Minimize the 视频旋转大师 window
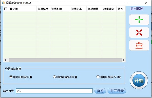 tap(126, 3)
